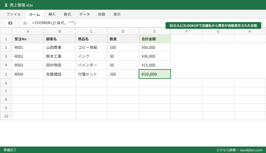The width and height of the screenshot is (266, 153).
Task: Select row 1 header
Action: point(6,39)
